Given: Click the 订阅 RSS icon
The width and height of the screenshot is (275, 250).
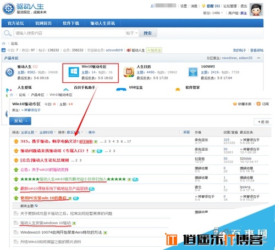Looking at the screenshot, I should click(x=258, y=104).
